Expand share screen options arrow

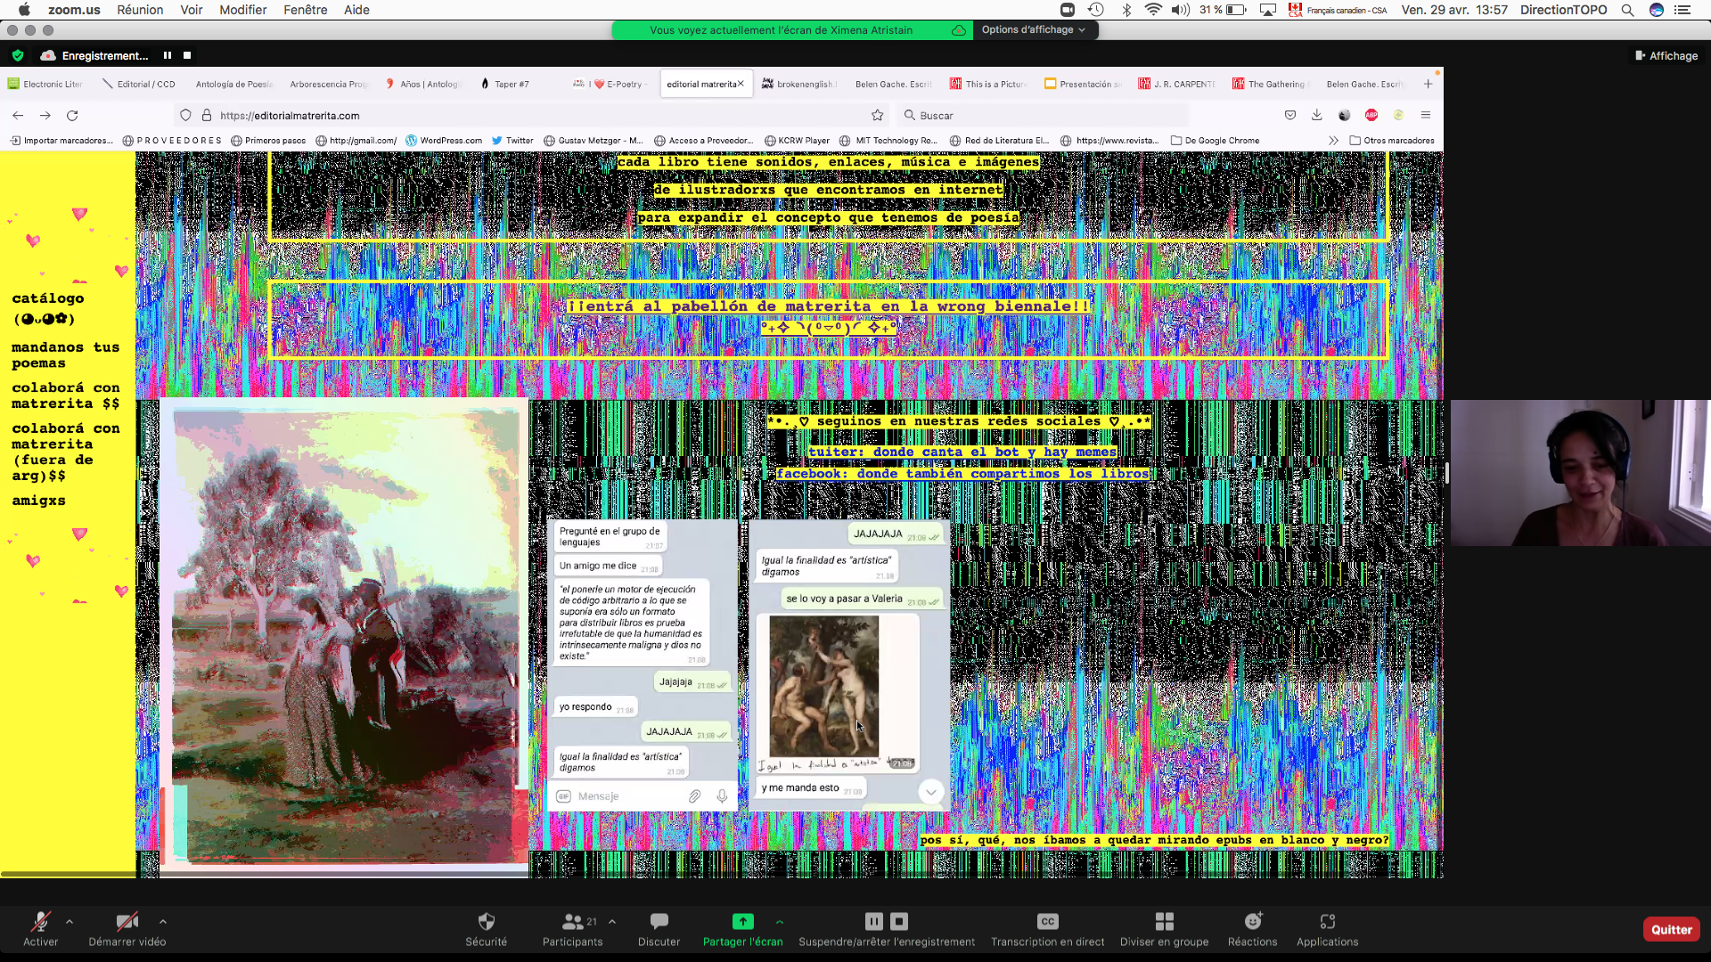click(x=780, y=922)
